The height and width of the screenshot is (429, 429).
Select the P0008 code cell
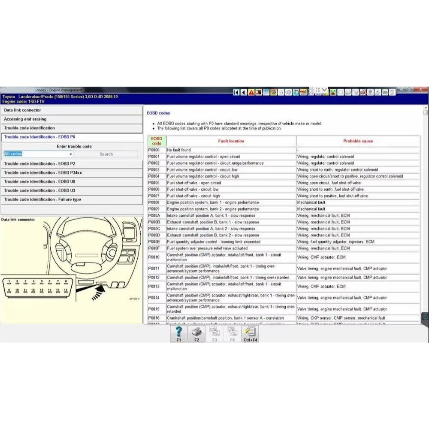pos(157,203)
